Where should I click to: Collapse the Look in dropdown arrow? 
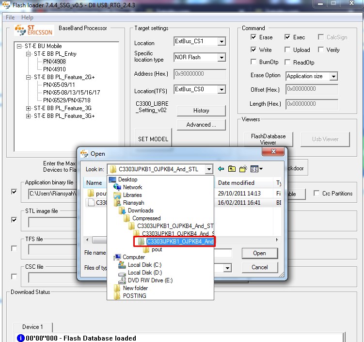[x=209, y=169]
